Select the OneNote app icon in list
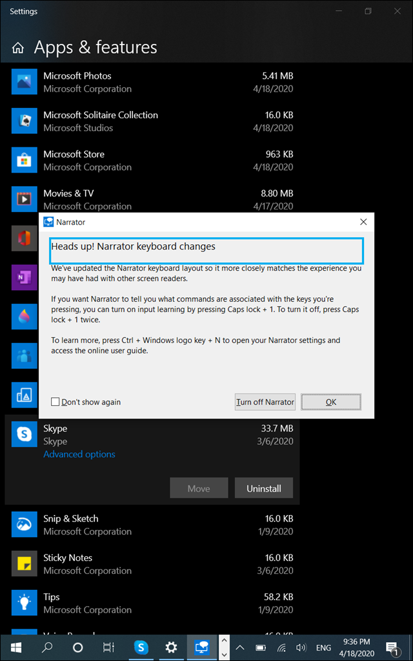The width and height of the screenshot is (413, 661). pos(24,277)
